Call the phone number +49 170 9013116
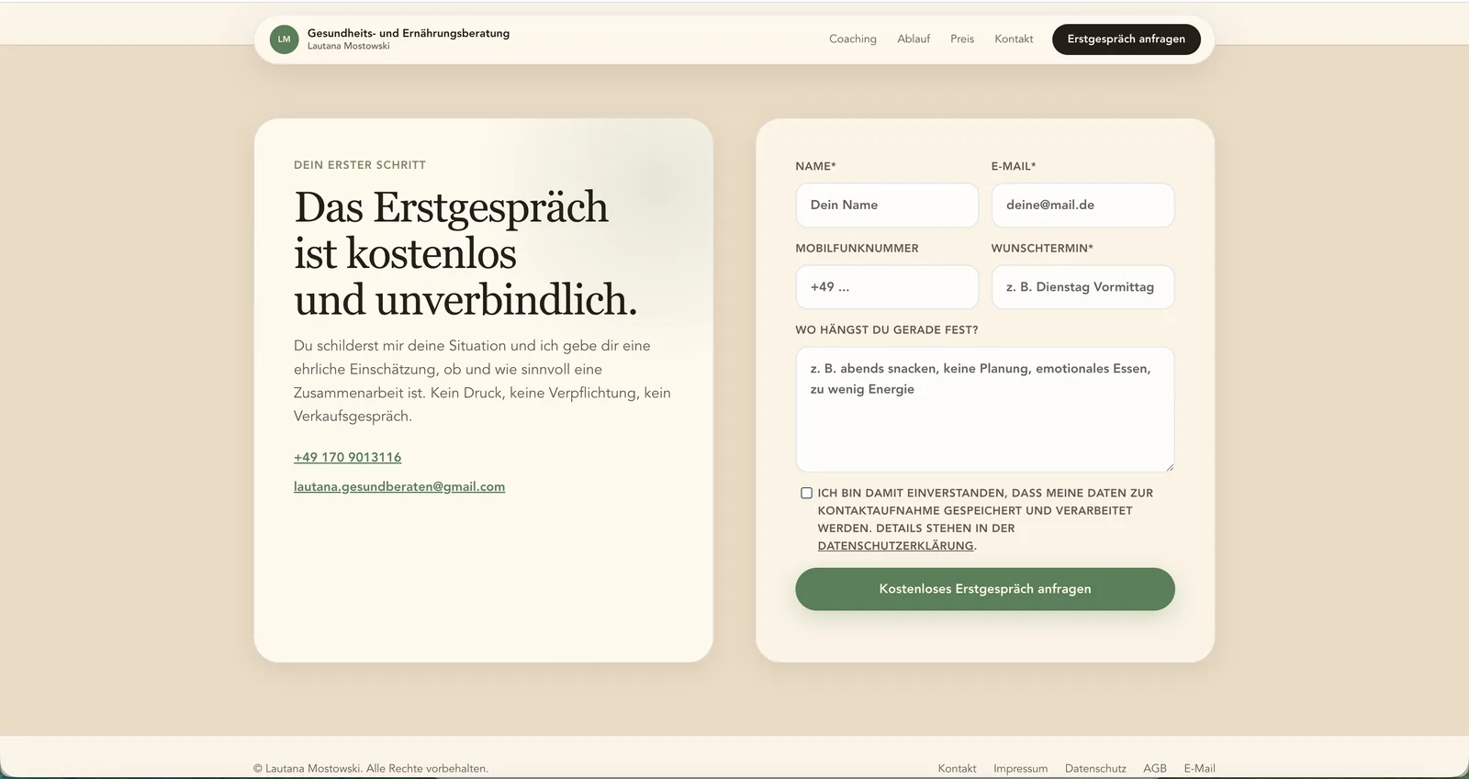Viewport: 1469px width, 779px height. 347,457
